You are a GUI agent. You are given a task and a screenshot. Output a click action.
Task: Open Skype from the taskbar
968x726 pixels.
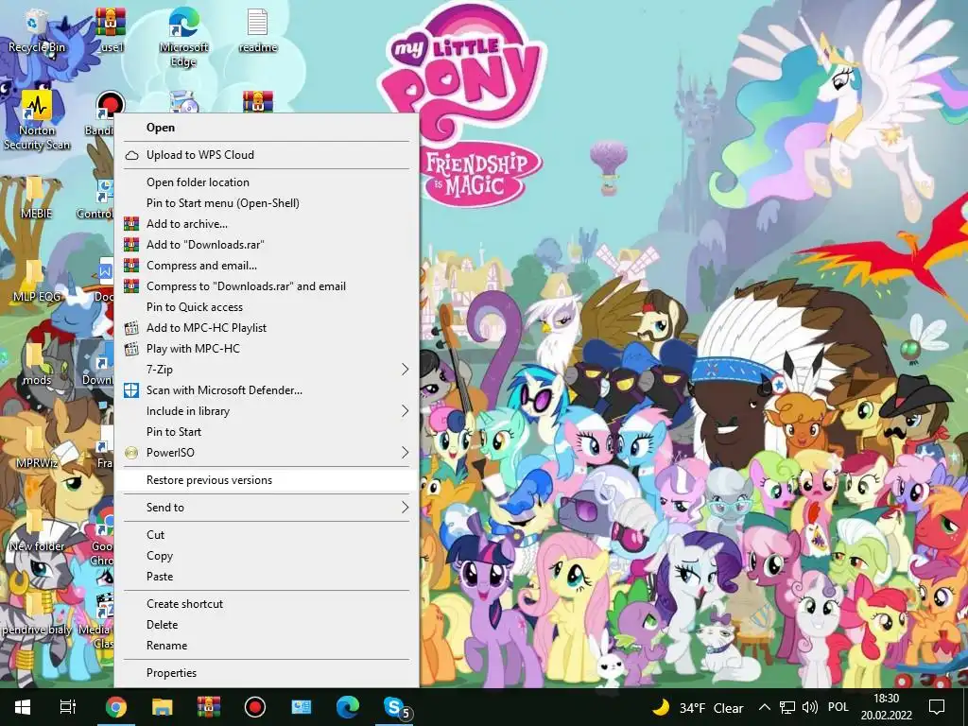[395, 707]
